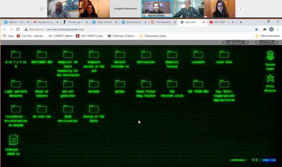Open the Derivatives folder

(x=146, y=54)
